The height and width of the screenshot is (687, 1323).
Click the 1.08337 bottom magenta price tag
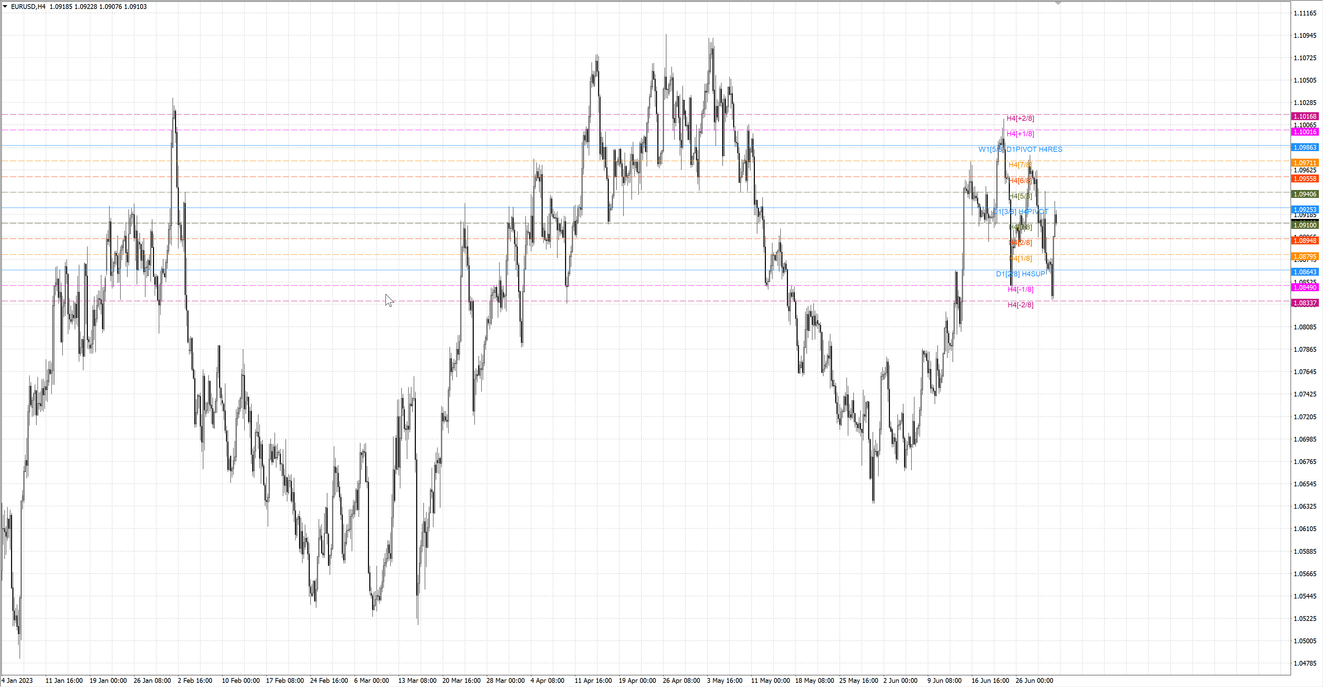pyautogui.click(x=1304, y=303)
